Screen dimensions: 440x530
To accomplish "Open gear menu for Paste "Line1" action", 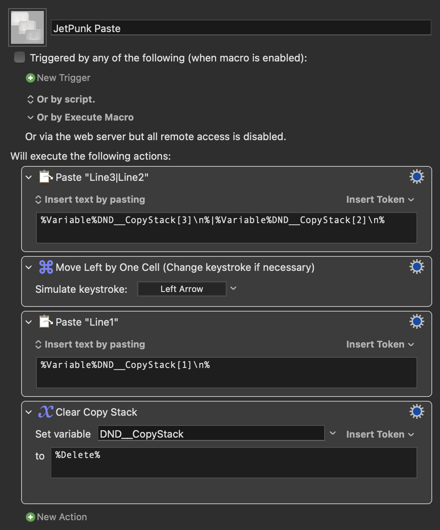I will pos(417,322).
